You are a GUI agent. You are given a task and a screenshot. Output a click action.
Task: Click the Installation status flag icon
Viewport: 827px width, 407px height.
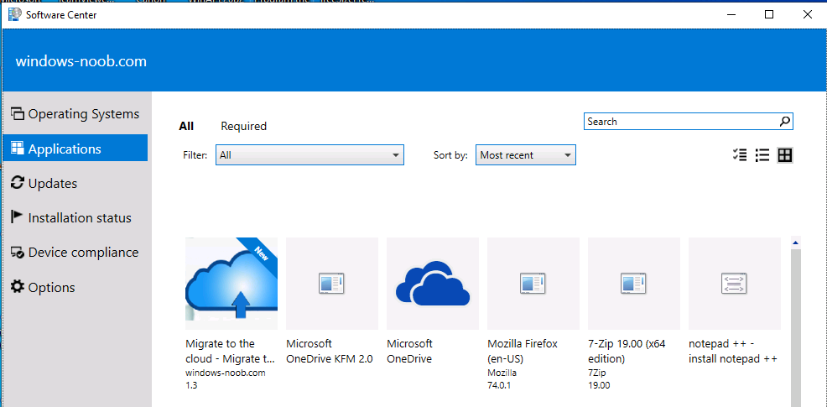pos(18,217)
